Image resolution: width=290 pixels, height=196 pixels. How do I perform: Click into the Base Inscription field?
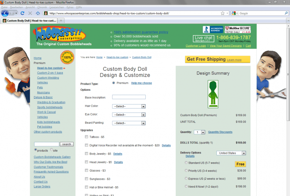[129, 97]
